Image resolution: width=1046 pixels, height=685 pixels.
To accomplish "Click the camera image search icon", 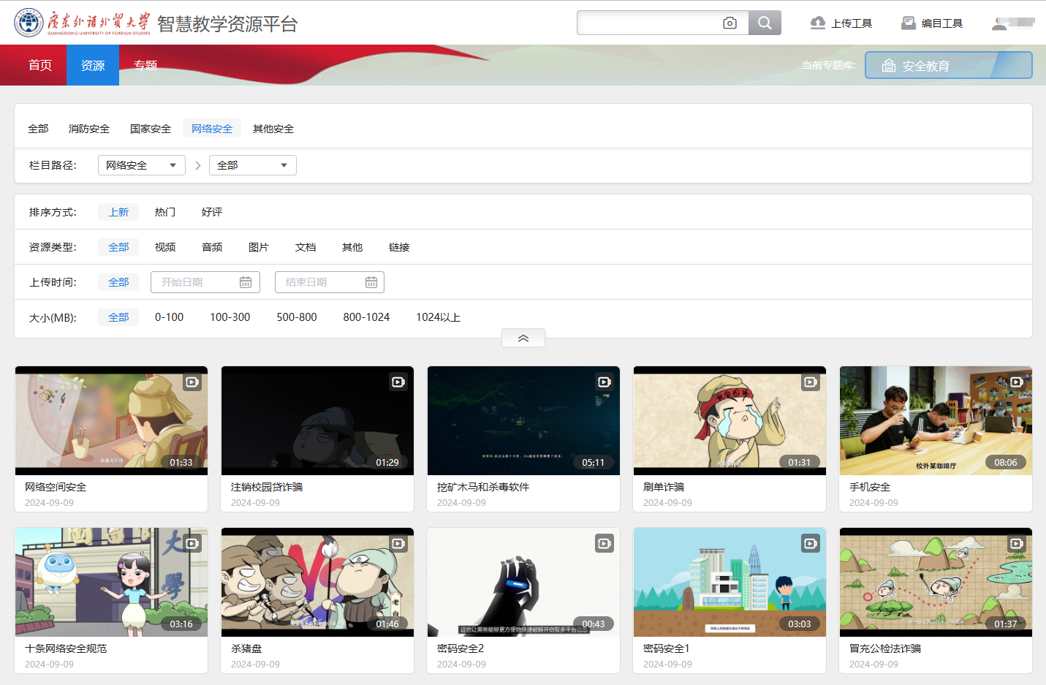I will pyautogui.click(x=729, y=23).
